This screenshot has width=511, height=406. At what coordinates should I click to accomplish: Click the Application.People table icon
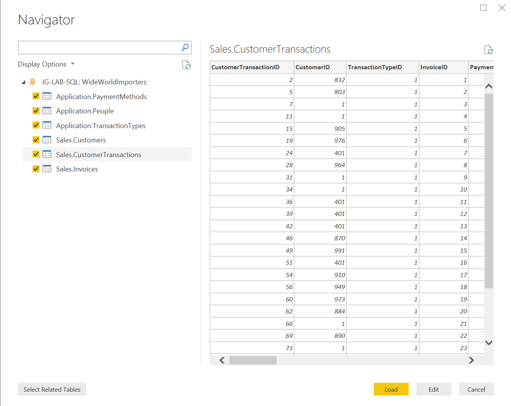point(47,111)
